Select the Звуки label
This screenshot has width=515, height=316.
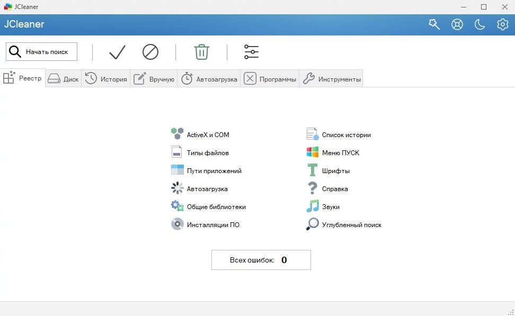(331, 207)
